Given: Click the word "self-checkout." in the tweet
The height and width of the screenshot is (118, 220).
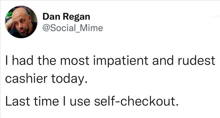Looking at the screenshot, I should [x=136, y=101].
